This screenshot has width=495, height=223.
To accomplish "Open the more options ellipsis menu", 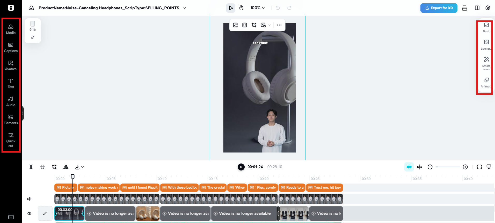I will click(279, 25).
